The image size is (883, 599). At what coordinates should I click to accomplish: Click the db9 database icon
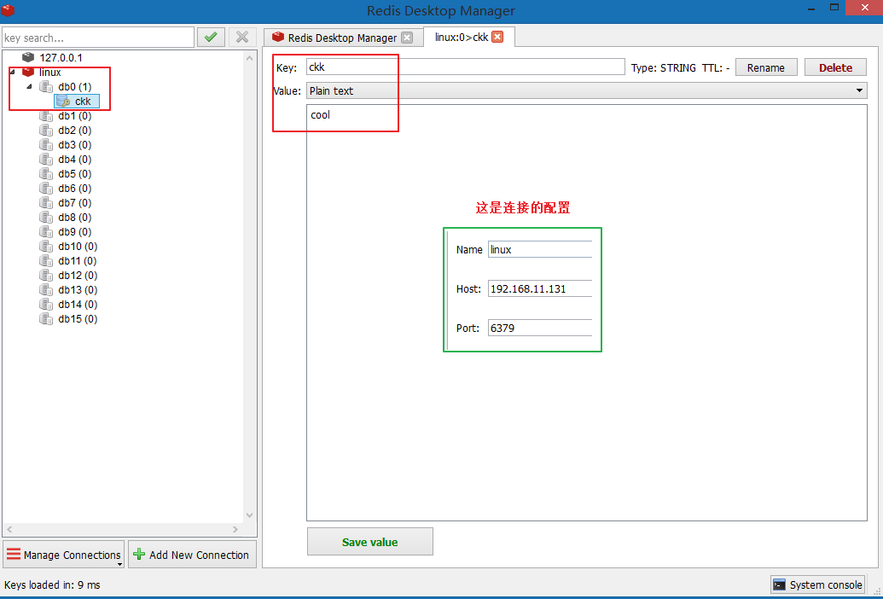[x=46, y=232]
